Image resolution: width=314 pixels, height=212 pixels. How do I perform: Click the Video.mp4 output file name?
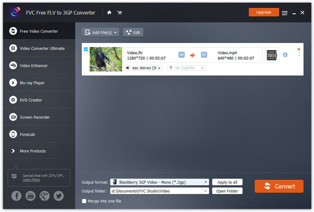[x=227, y=53]
